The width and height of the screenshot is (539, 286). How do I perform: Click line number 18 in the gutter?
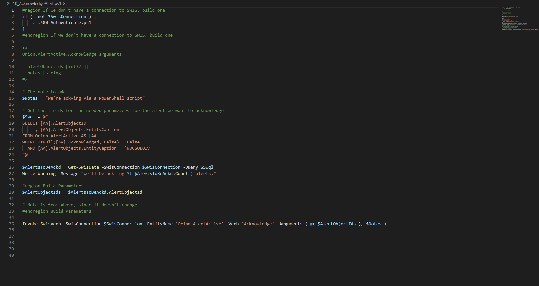(x=11, y=117)
